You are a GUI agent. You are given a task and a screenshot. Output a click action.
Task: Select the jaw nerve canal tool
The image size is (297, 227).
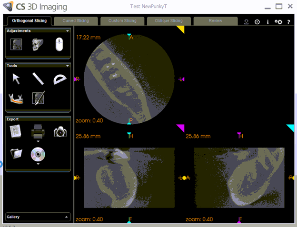[17, 98]
